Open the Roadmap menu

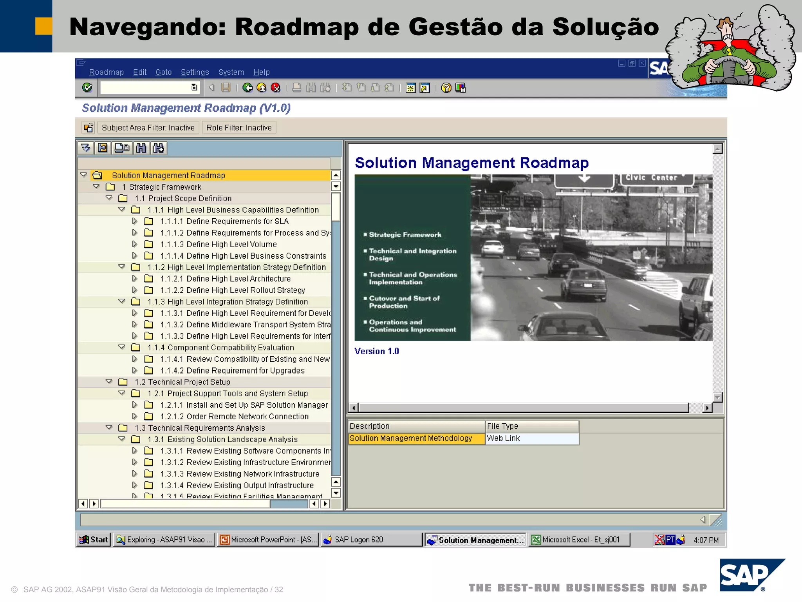pyautogui.click(x=106, y=72)
